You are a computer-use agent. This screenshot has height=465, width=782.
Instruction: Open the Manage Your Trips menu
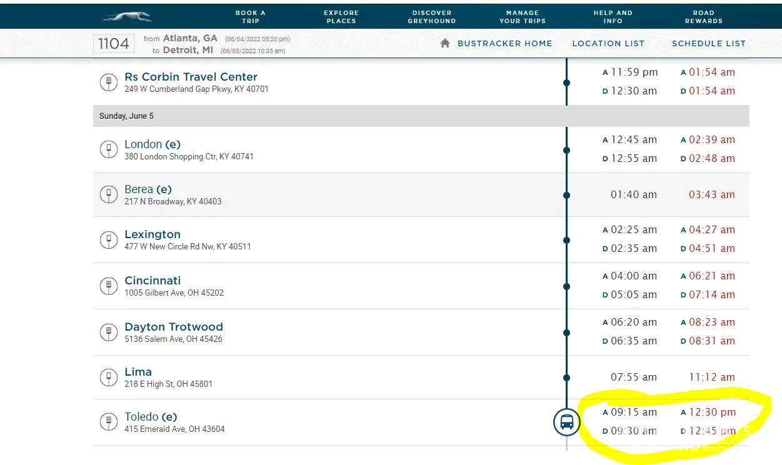pos(523,17)
